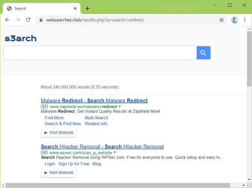Click the address bar URL
252x188 pixels.
click(x=95, y=20)
